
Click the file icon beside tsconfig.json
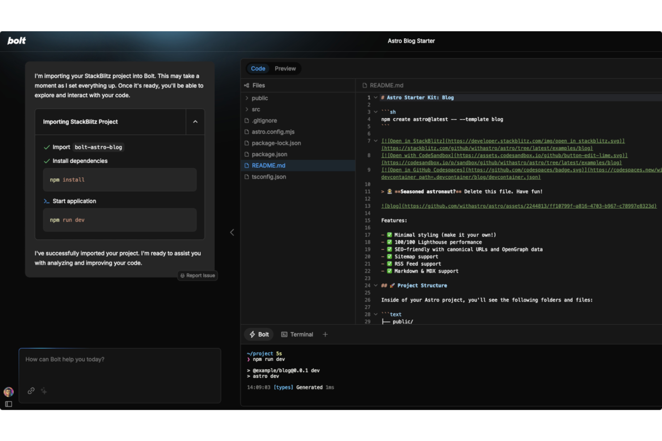pos(246,177)
